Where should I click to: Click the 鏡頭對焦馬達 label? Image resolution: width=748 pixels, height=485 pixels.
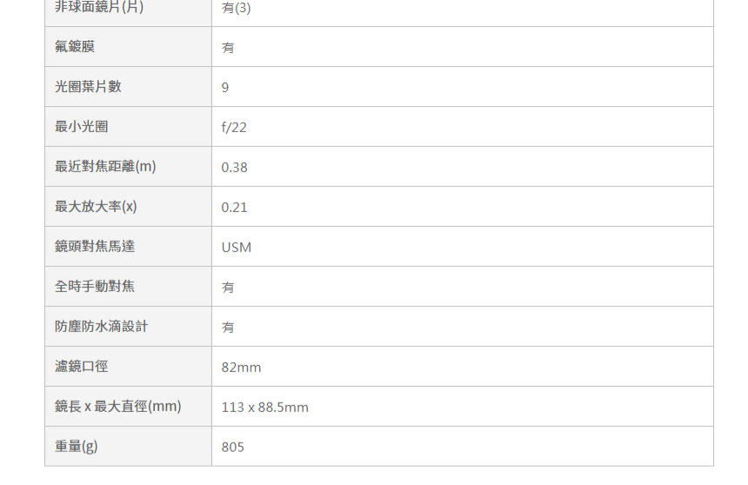95,247
